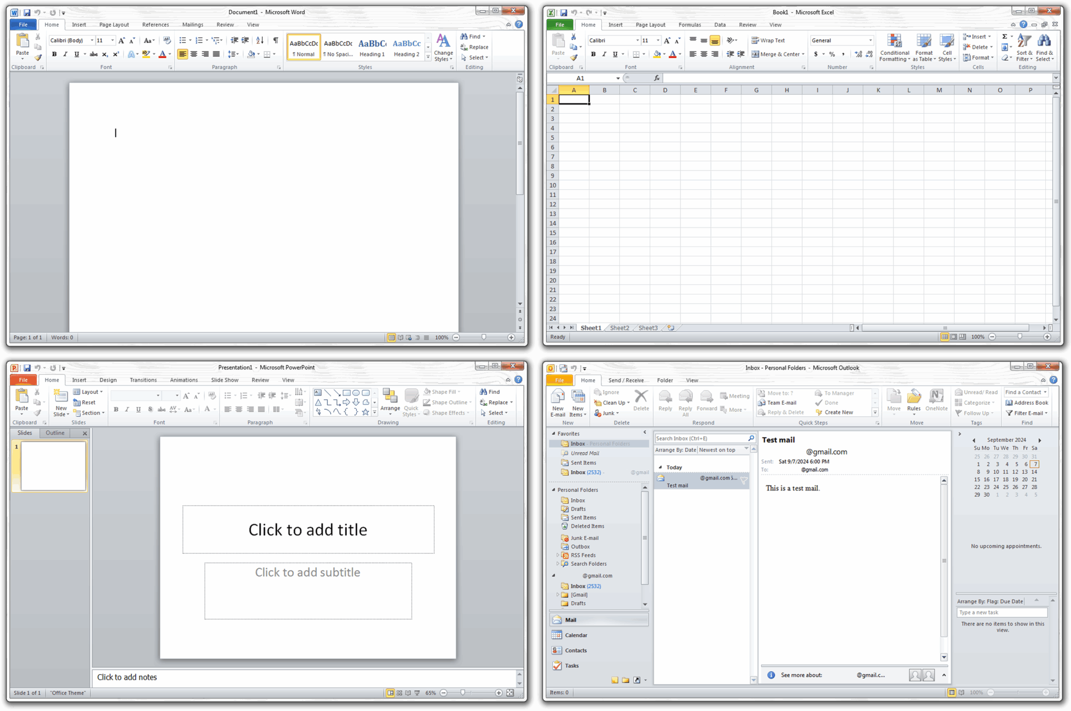Collapse the Personal Folders tree in Outlook
Viewport: 1071px width, 711px height.
click(553, 490)
